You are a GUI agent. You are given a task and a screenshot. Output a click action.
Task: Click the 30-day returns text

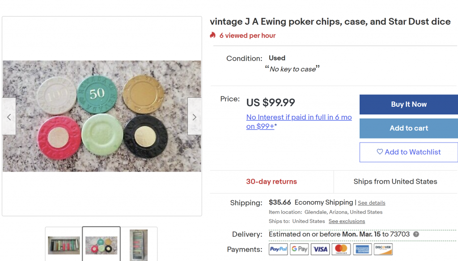click(271, 181)
